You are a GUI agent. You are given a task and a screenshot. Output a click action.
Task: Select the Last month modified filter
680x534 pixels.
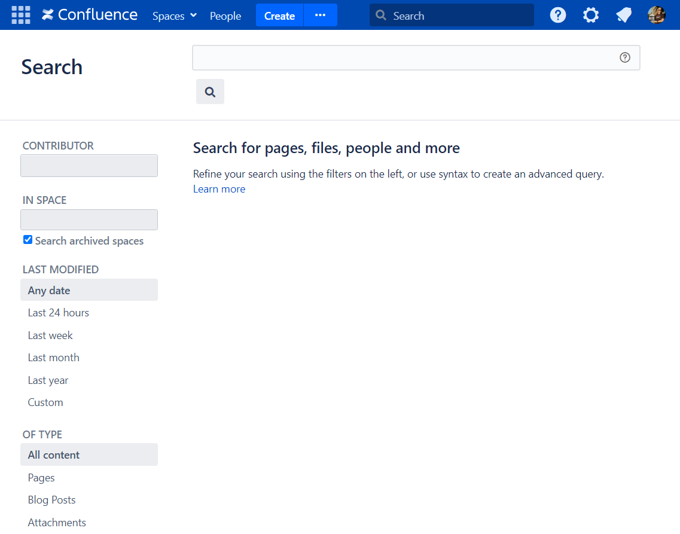coord(53,357)
